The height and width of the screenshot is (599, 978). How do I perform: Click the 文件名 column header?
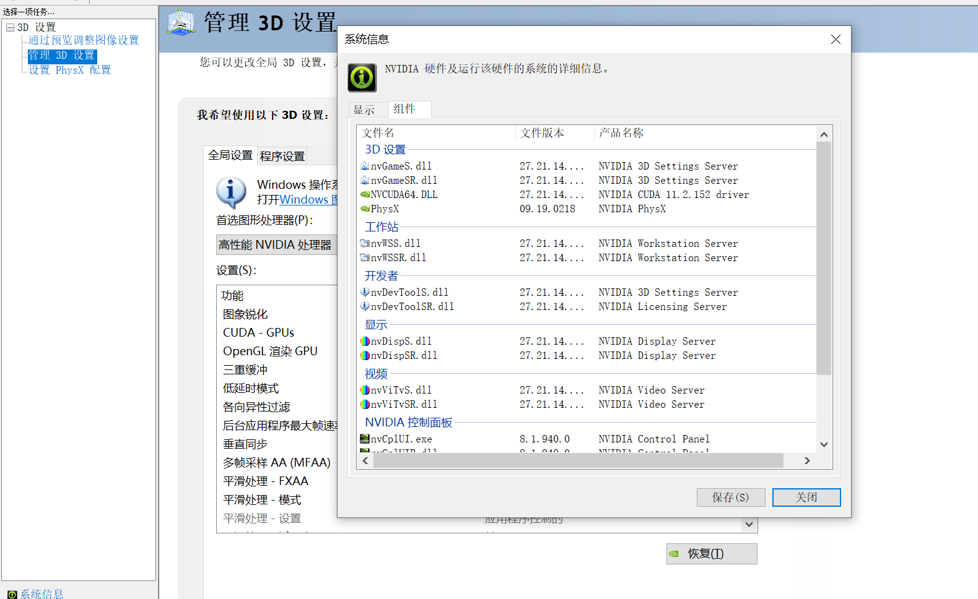click(x=436, y=133)
